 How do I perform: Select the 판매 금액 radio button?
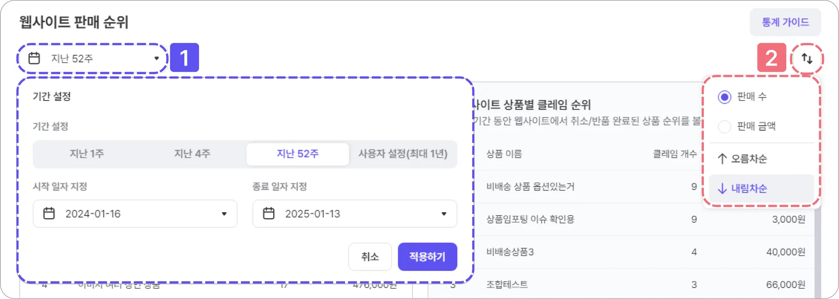pos(724,127)
